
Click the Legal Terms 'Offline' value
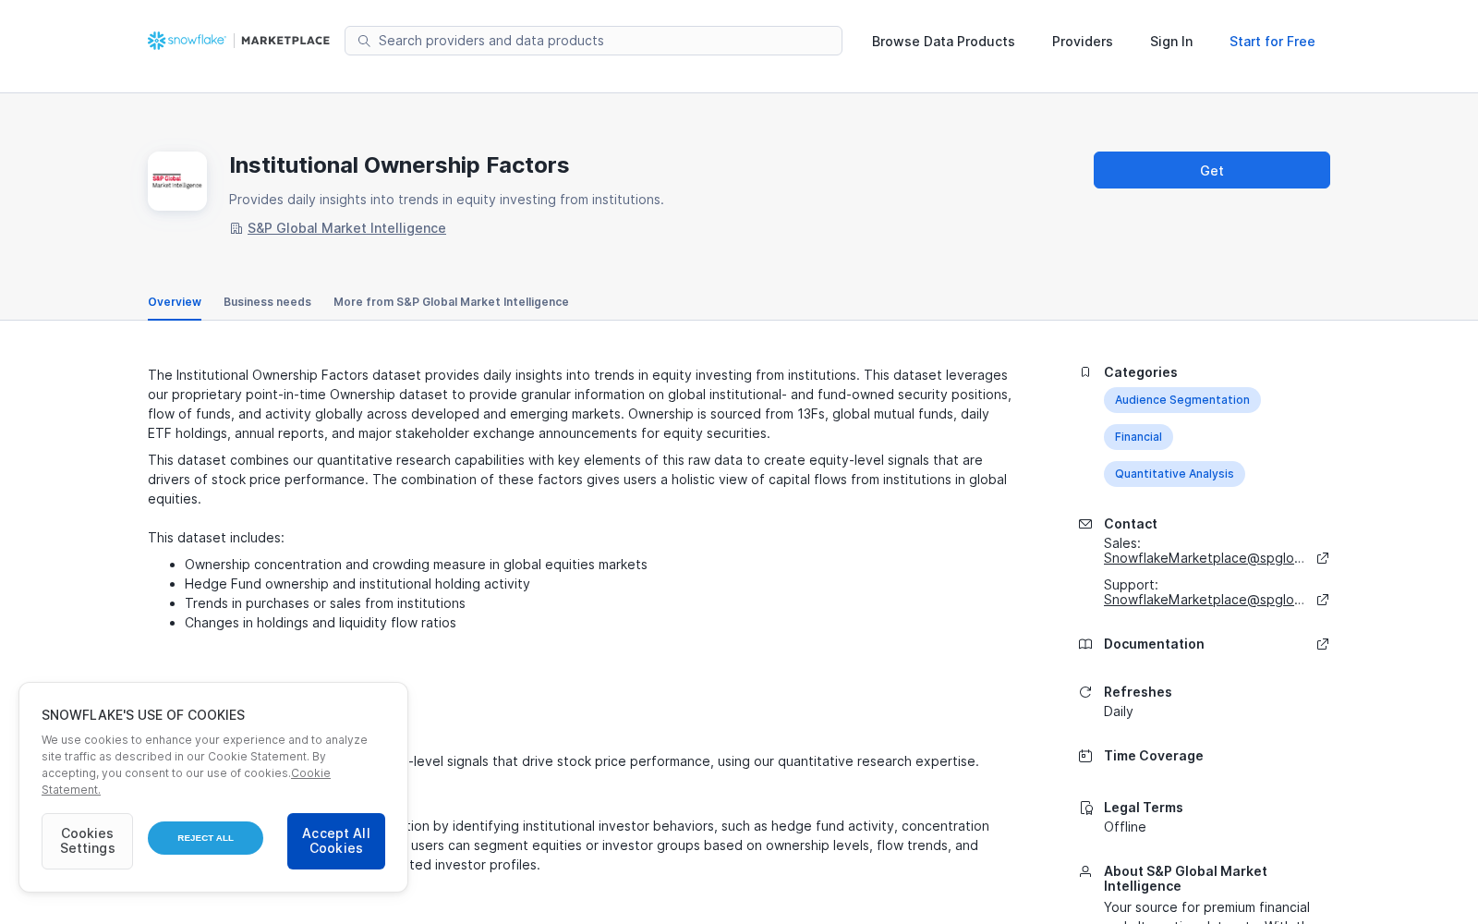click(1125, 827)
